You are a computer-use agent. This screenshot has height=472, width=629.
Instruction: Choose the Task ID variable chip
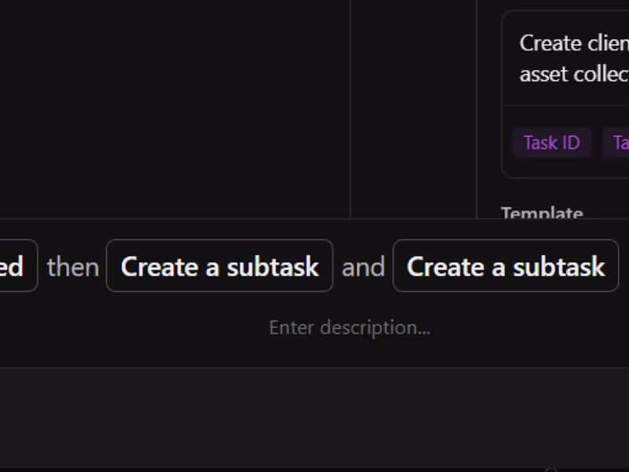[x=551, y=142]
